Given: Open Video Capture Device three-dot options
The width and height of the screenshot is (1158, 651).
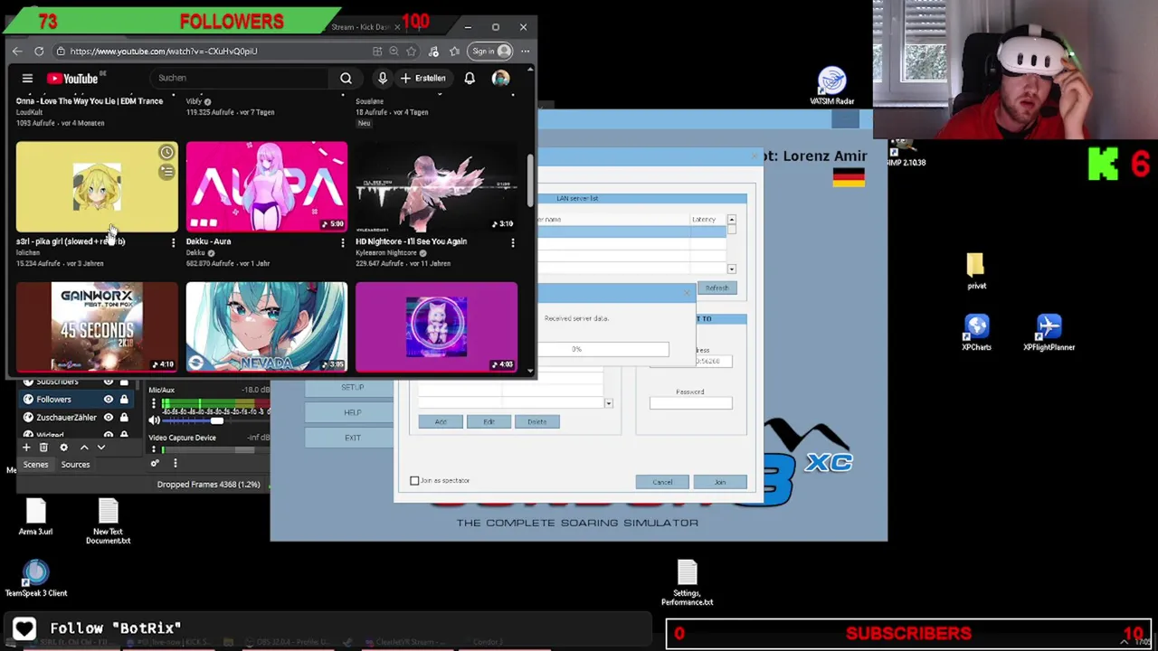Looking at the screenshot, I should click(154, 450).
